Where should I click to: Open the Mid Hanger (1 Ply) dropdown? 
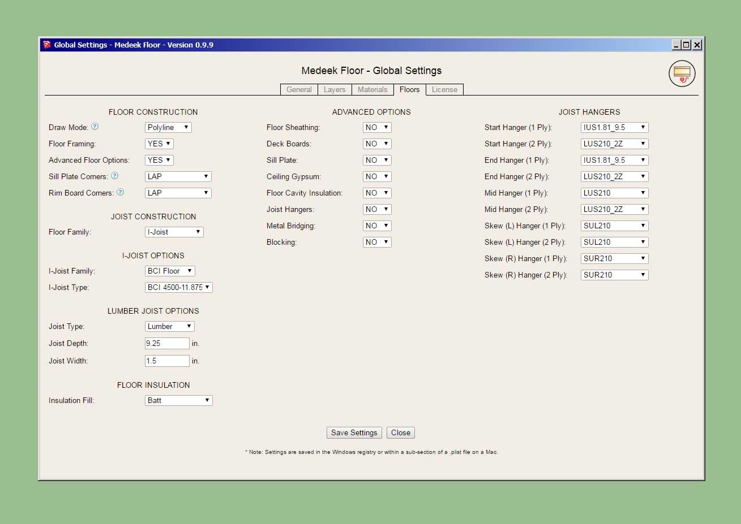(615, 193)
